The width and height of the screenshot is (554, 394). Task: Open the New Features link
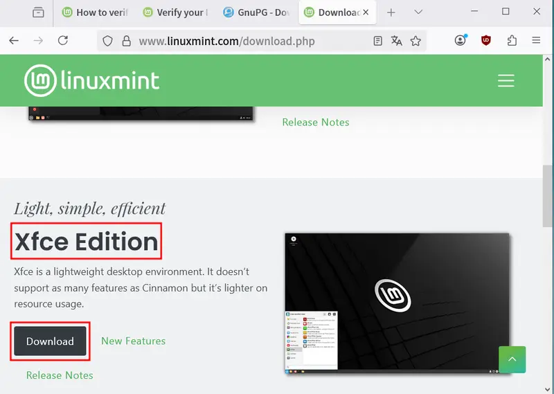[x=133, y=341]
